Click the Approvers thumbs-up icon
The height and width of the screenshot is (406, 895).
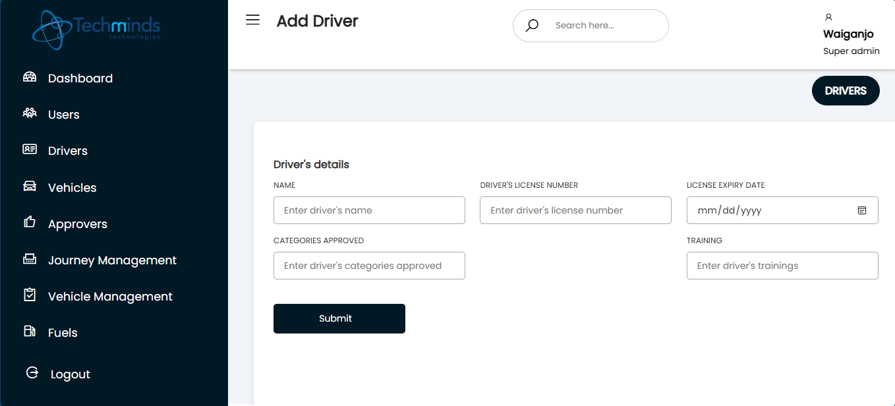click(x=30, y=222)
